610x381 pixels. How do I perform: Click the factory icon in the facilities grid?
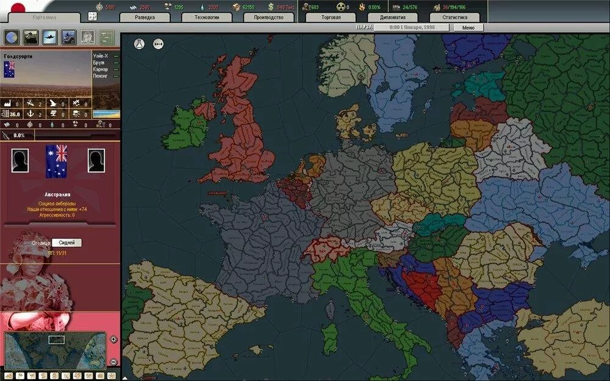pyautogui.click(x=8, y=104)
